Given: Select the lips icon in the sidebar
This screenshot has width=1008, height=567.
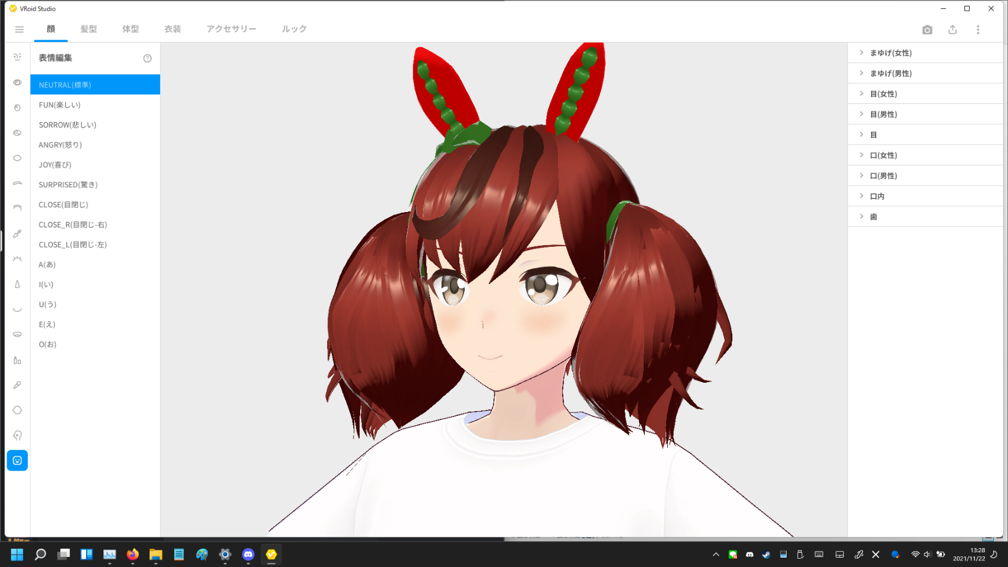Looking at the screenshot, I should coord(17,334).
